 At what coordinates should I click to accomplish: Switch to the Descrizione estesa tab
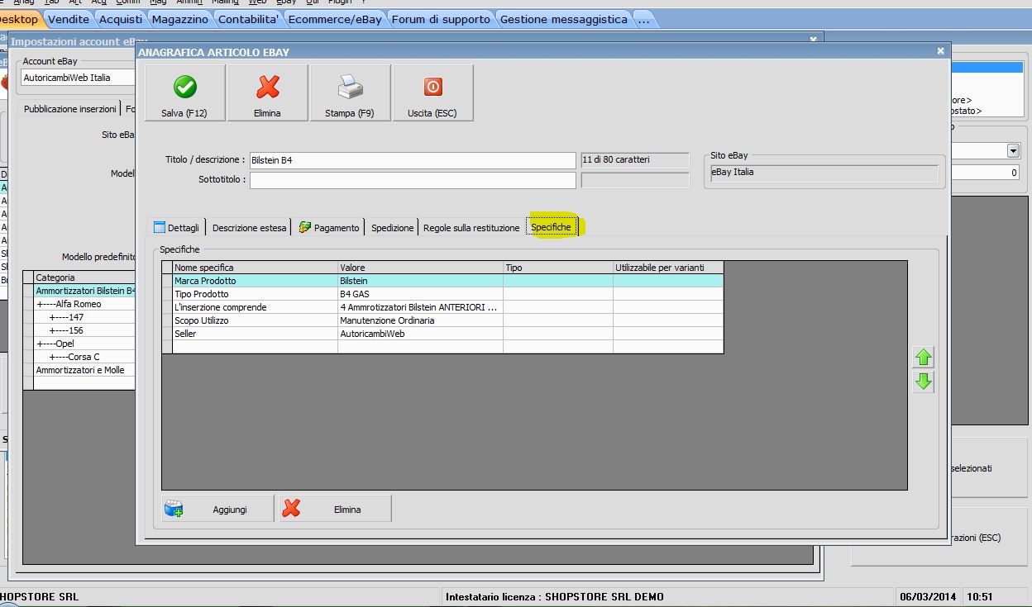tap(249, 227)
